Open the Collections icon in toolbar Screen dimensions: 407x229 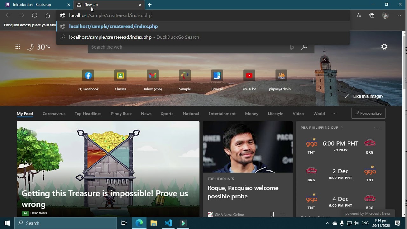[x=372, y=15]
